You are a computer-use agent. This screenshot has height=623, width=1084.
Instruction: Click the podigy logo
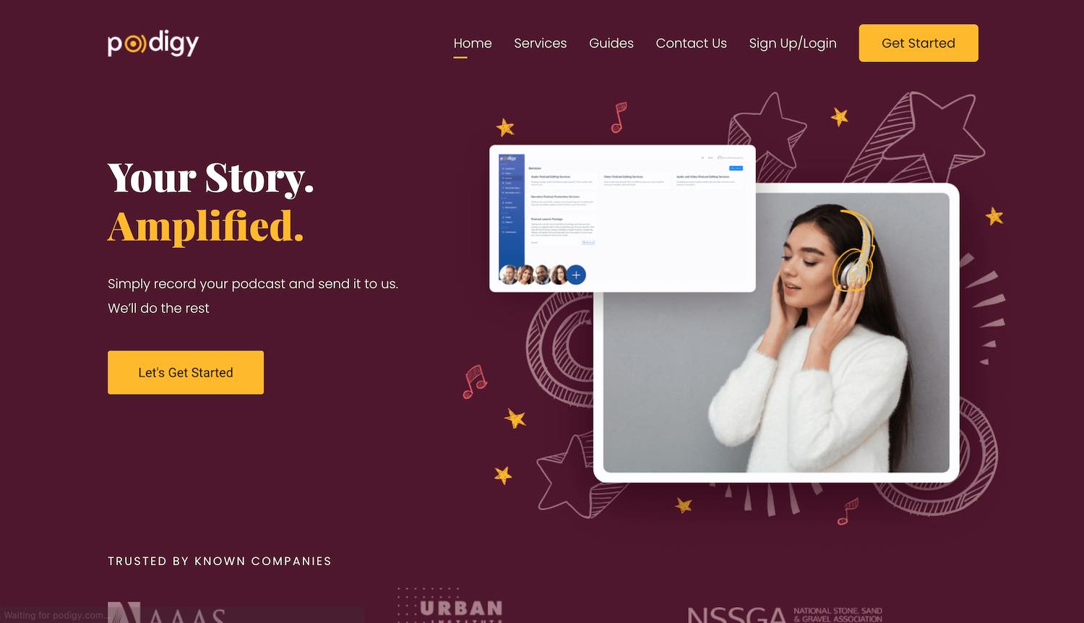tap(153, 43)
